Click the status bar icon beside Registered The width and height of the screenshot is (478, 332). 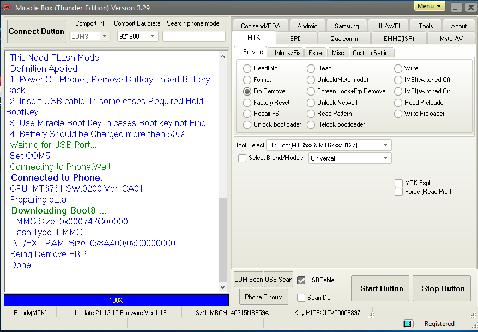click(408, 323)
